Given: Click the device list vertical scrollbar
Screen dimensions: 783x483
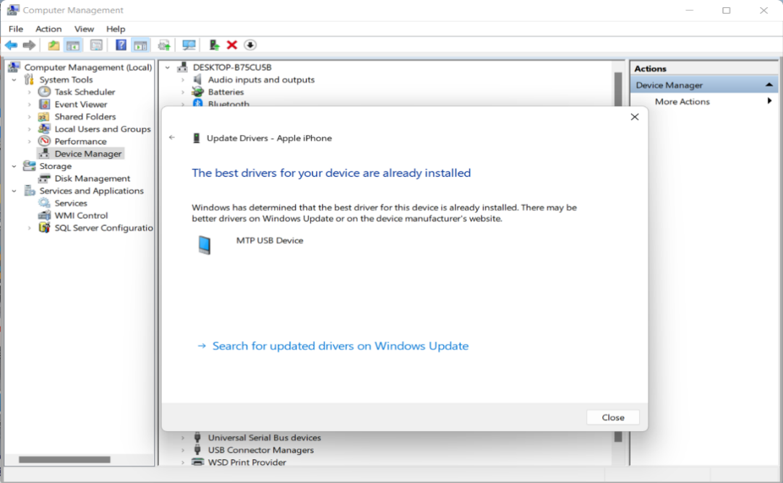Looking at the screenshot, I should (x=618, y=90).
